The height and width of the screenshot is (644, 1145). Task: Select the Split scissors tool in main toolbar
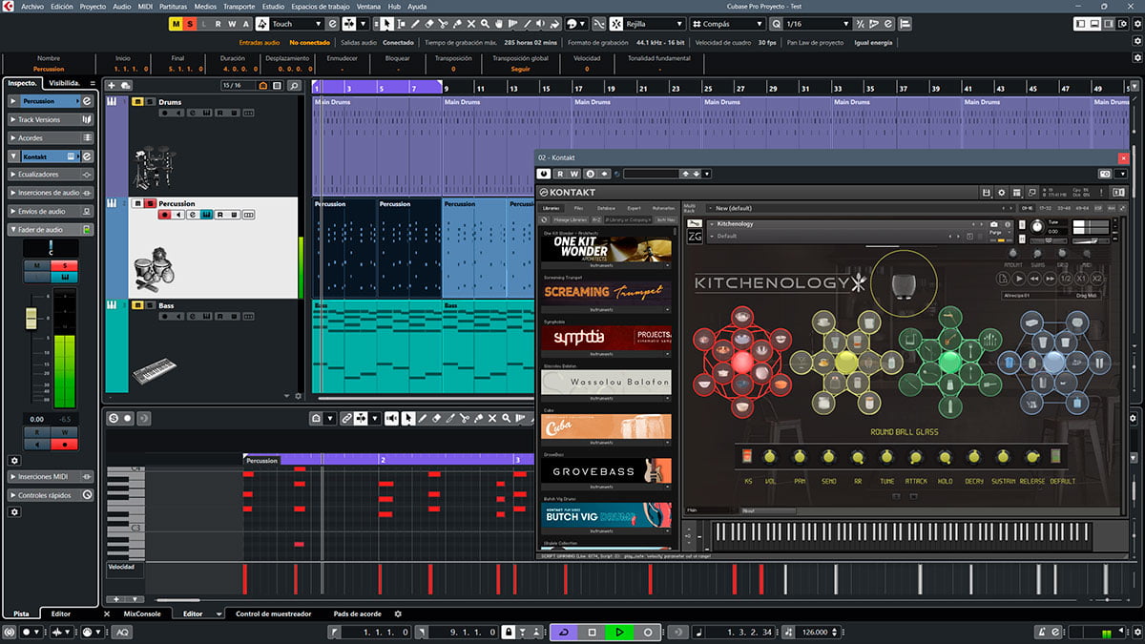pyautogui.click(x=444, y=24)
